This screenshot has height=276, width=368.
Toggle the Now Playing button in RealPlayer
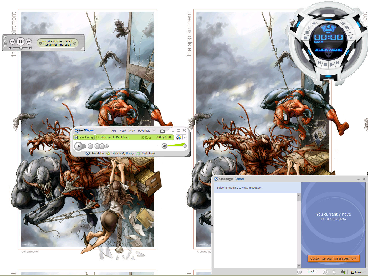[x=84, y=137]
